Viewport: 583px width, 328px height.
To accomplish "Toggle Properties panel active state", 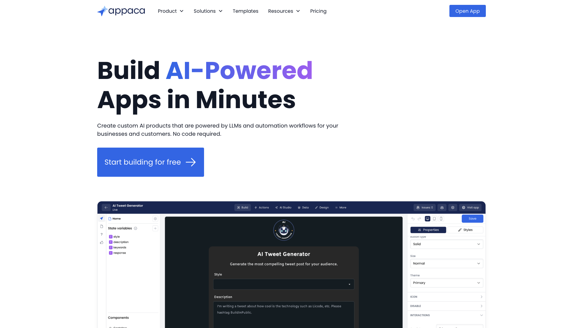I will tap(428, 230).
